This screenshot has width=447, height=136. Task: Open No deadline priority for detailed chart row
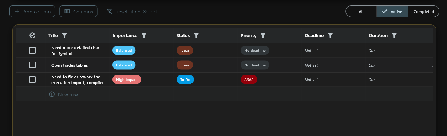click(255, 50)
